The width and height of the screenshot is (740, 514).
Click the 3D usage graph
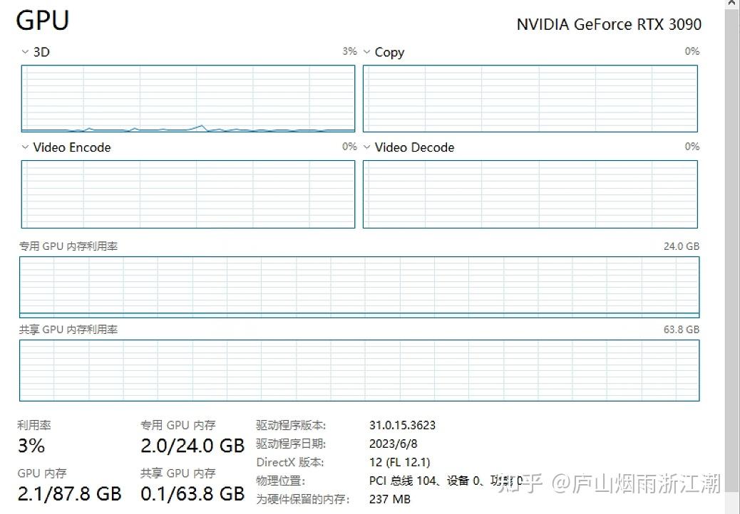point(187,98)
